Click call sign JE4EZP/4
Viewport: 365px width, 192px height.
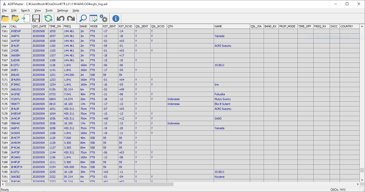tap(21, 167)
